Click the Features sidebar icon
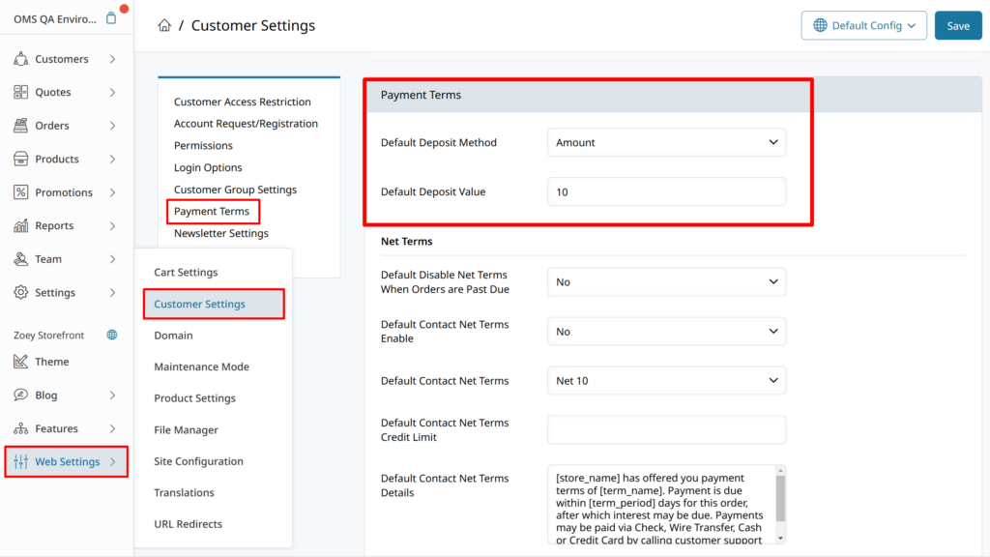 point(21,428)
